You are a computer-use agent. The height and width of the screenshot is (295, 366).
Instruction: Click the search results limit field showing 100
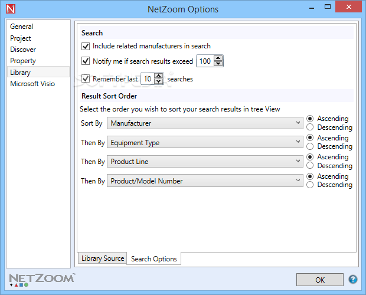click(x=205, y=61)
